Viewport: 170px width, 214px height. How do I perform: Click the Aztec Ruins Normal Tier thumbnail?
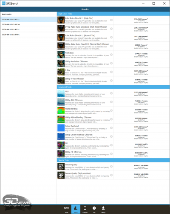click(61, 38)
